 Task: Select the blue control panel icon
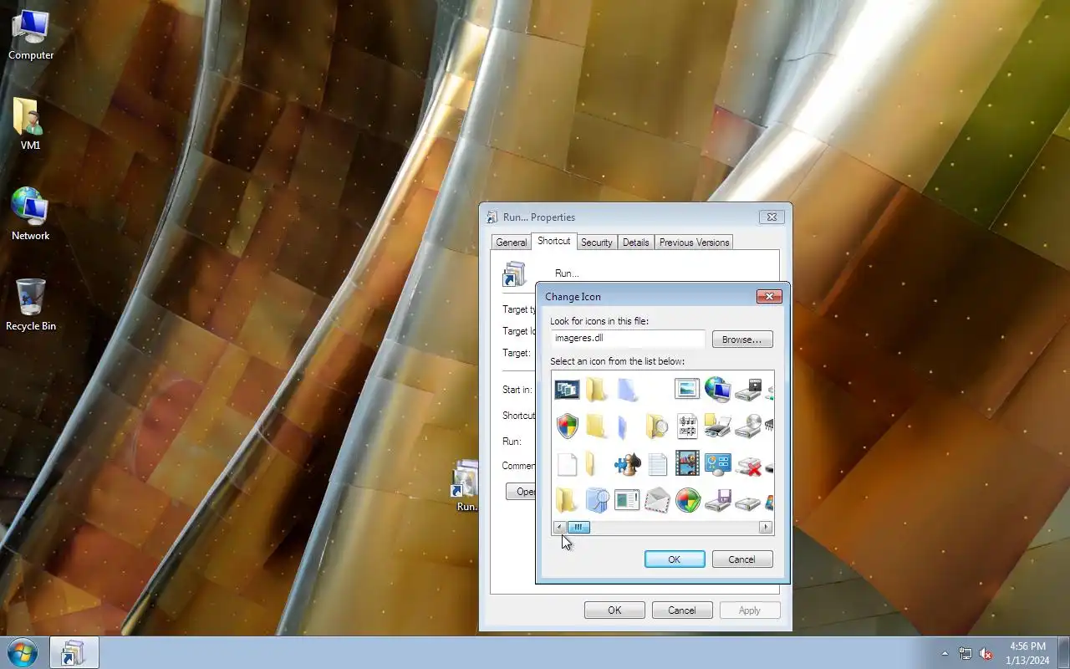point(717,464)
